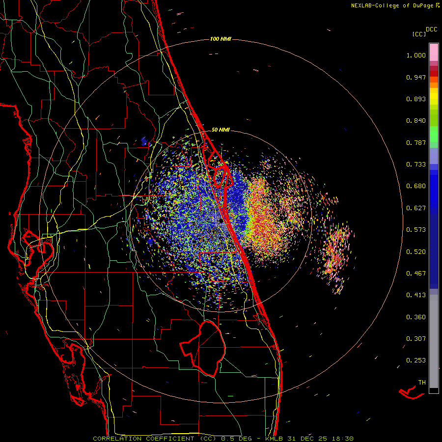Click the 0.307 scale value
This screenshot has width=442, height=442.
416,339
